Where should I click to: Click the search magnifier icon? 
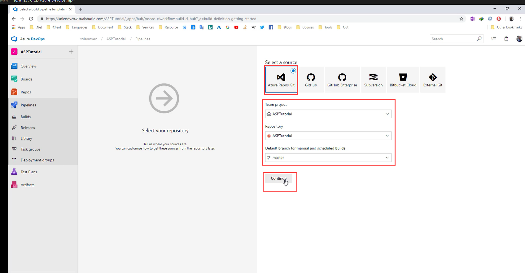(x=479, y=39)
